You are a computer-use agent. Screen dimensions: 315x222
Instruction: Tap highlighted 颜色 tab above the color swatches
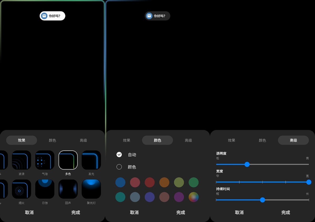click(x=157, y=140)
